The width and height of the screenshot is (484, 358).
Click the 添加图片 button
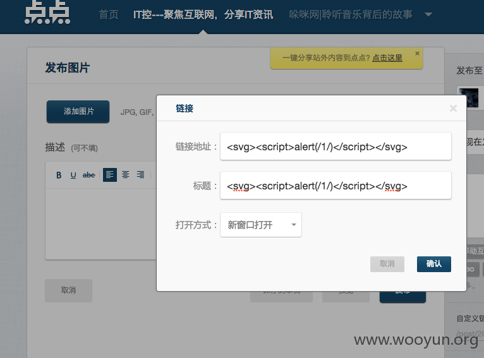click(x=78, y=111)
